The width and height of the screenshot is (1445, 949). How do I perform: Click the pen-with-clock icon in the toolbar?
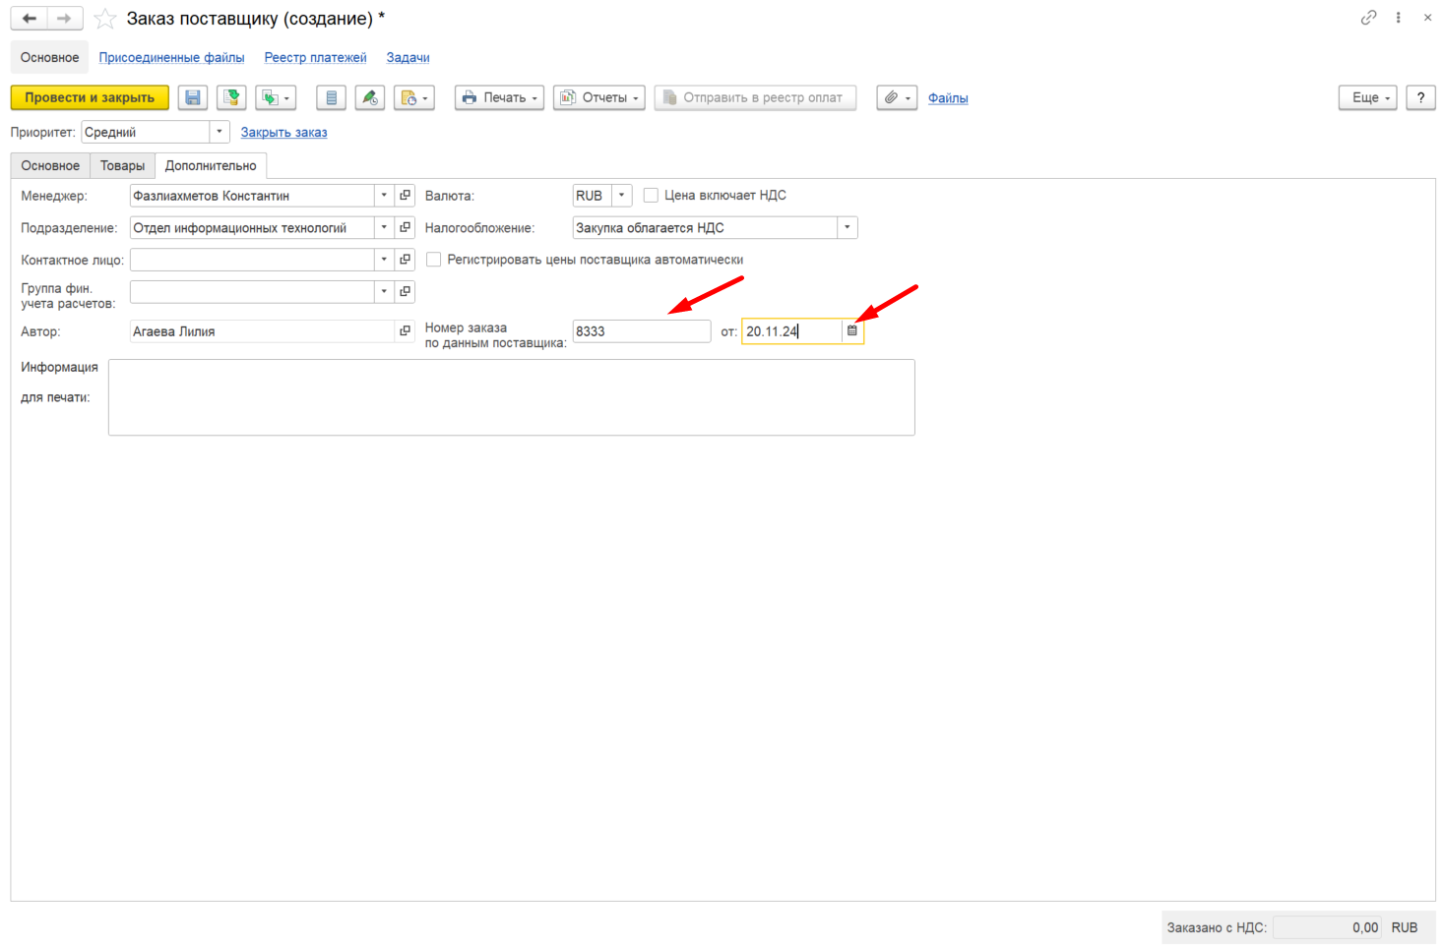coord(370,97)
